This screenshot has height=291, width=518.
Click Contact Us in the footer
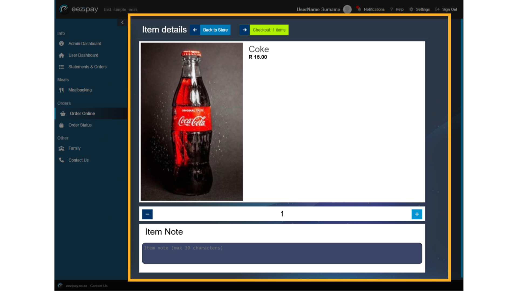click(99, 286)
